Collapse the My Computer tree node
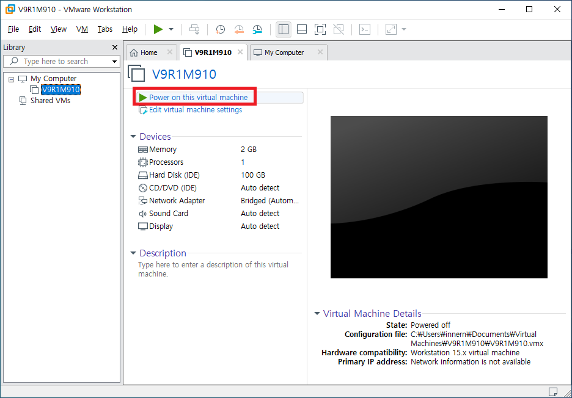572x398 pixels. [12, 79]
